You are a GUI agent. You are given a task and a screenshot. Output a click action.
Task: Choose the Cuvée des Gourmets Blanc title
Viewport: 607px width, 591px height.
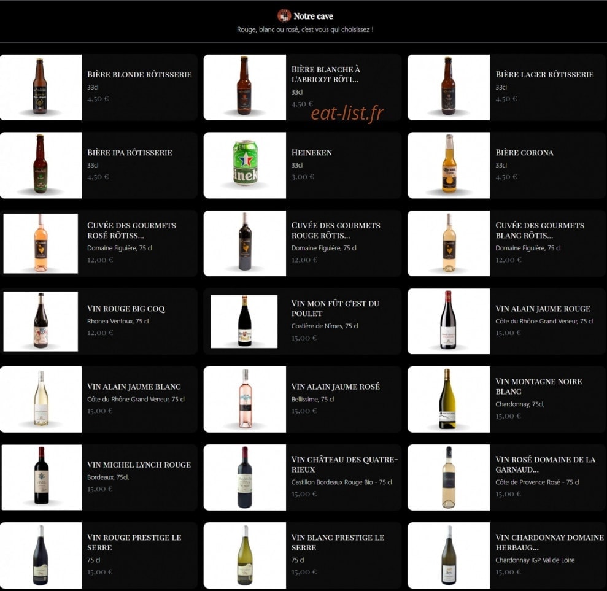(539, 230)
